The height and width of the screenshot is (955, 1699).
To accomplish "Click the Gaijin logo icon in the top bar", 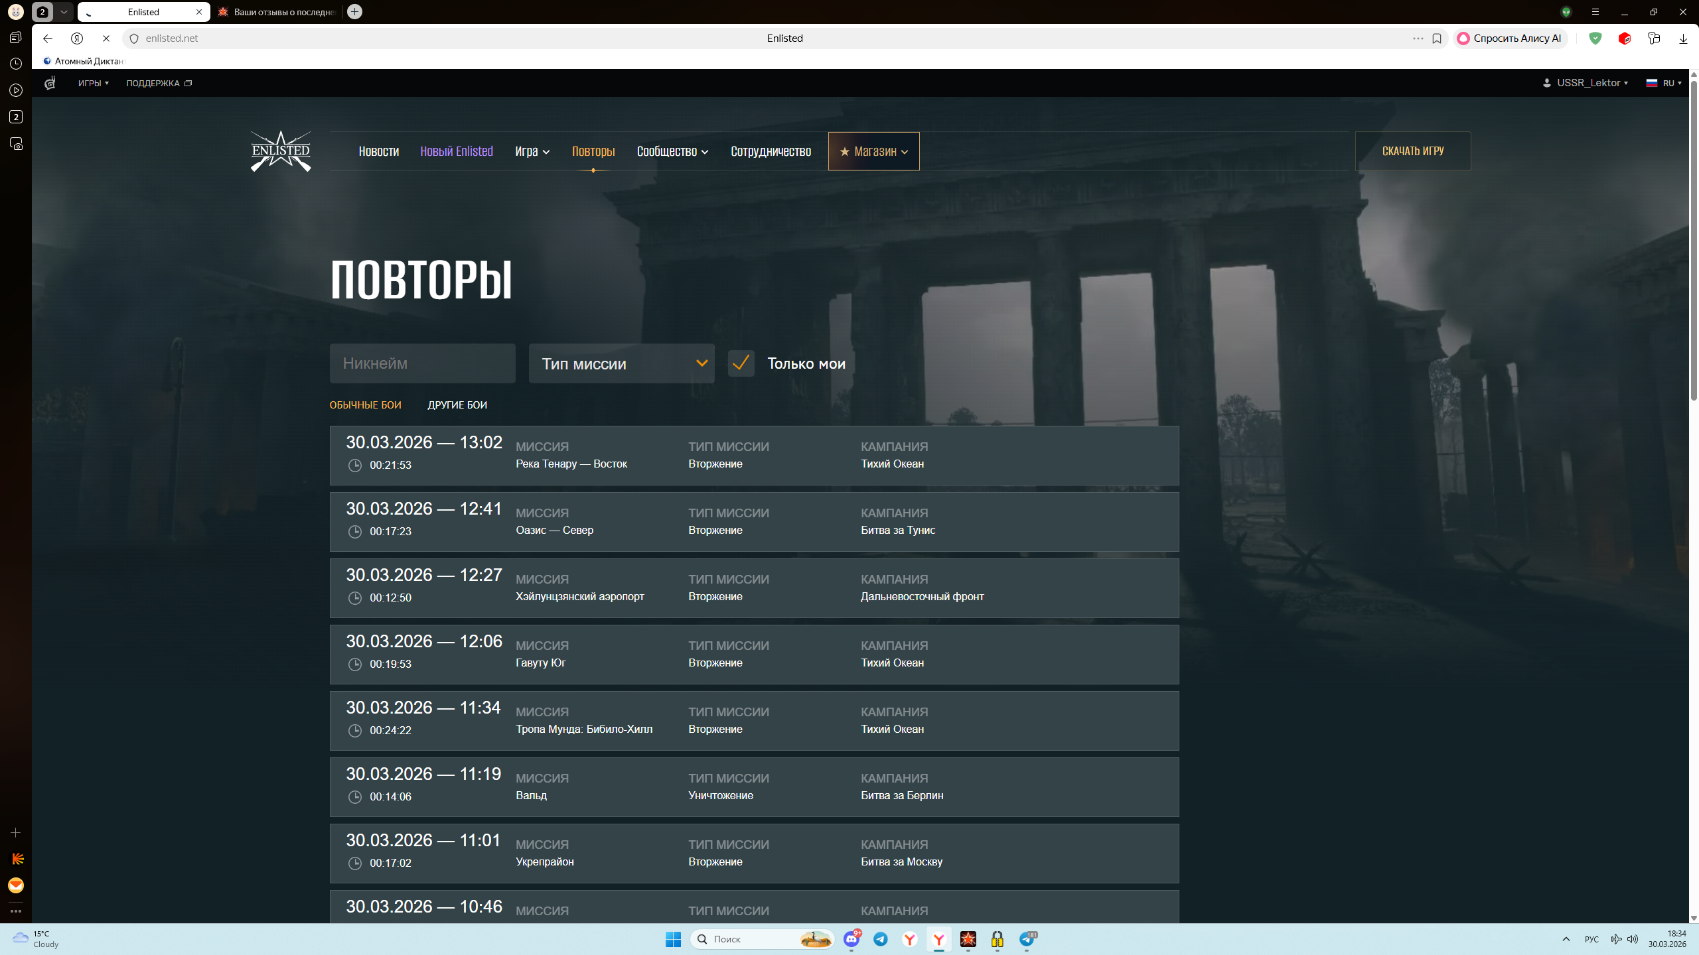I will pyautogui.click(x=50, y=83).
